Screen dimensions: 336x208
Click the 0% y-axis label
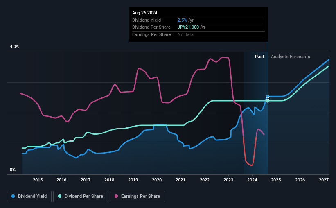point(13,170)
